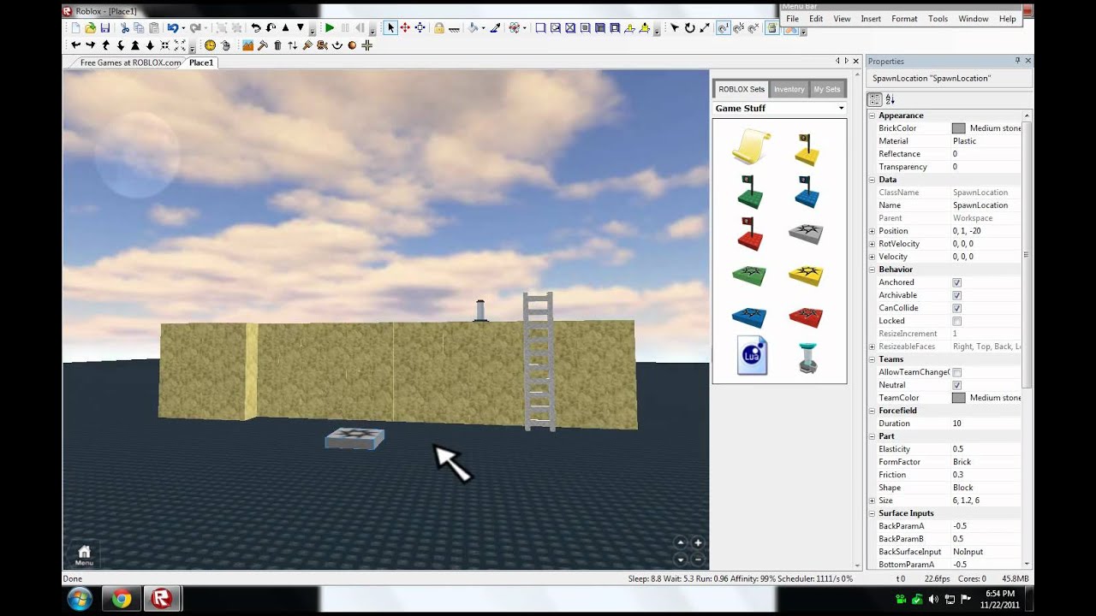Click the dropper color picker icon
Screen dimensions: 1096x616
(x=495, y=28)
